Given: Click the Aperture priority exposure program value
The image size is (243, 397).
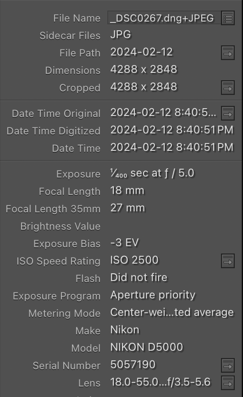Looking at the screenshot, I should pyautogui.click(x=153, y=295).
